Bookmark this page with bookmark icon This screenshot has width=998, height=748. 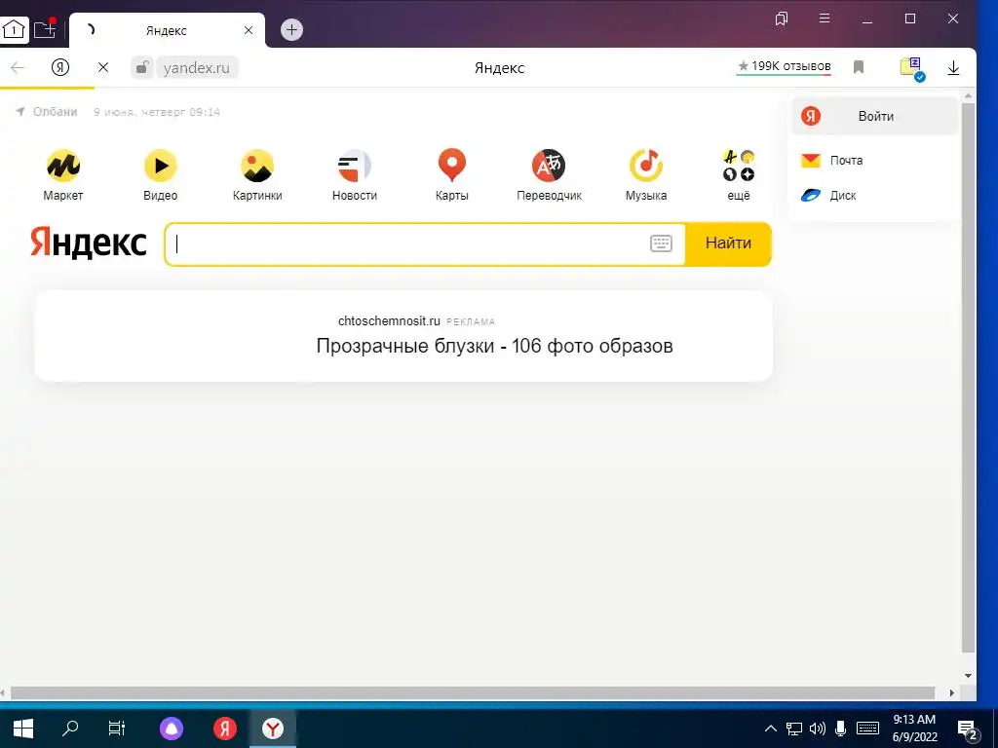pyautogui.click(x=859, y=67)
